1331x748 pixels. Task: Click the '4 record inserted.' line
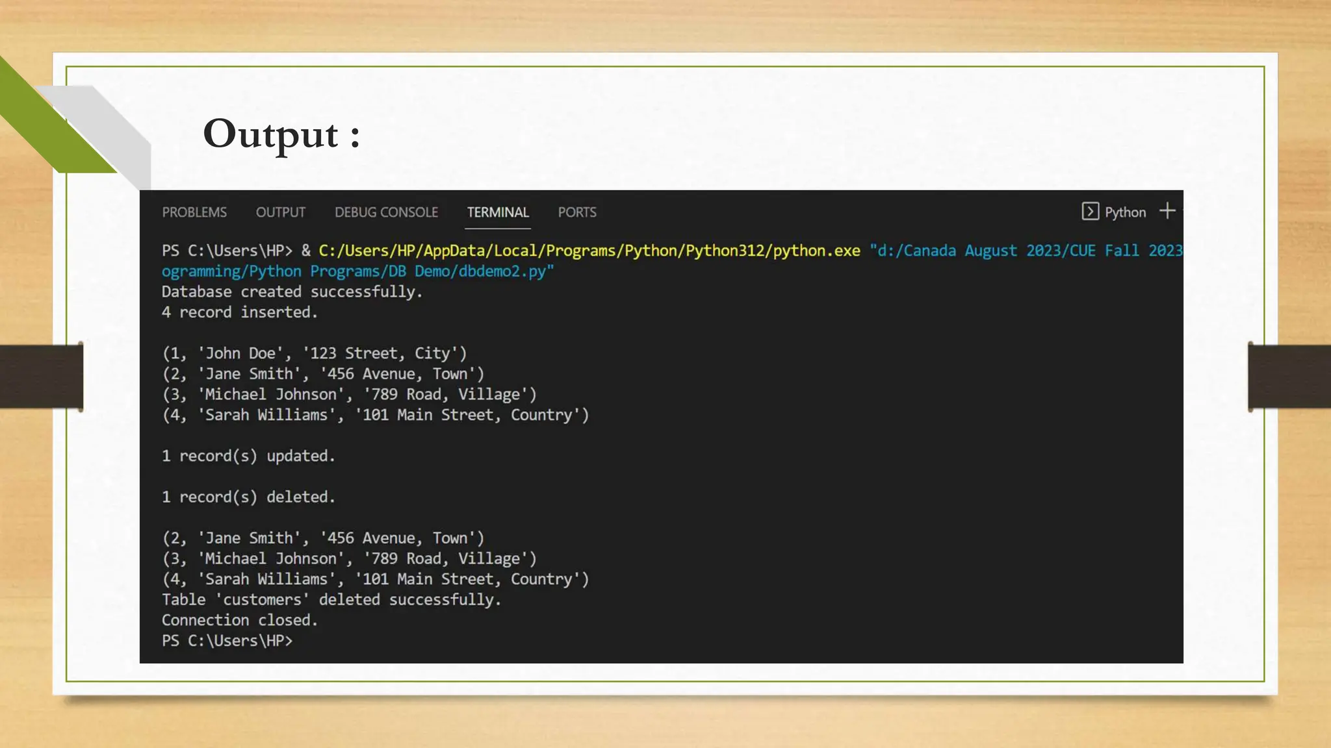tap(239, 312)
